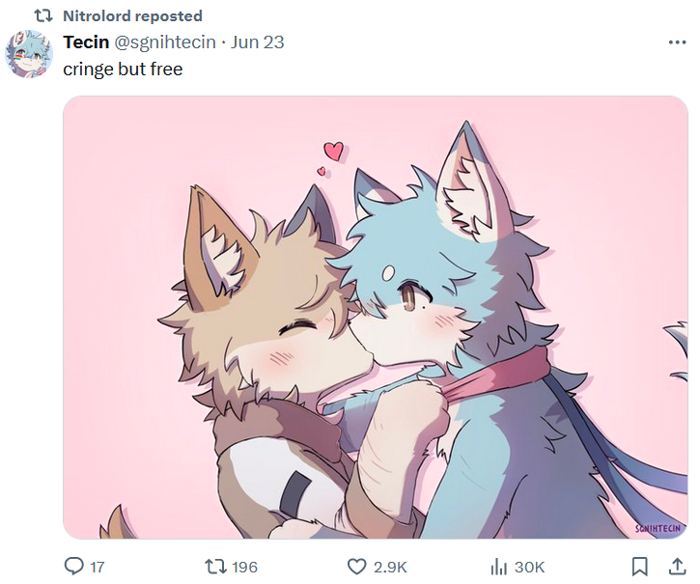Click the Jun 23 timestamp
Screen dimensions: 700x584
[x=257, y=42]
